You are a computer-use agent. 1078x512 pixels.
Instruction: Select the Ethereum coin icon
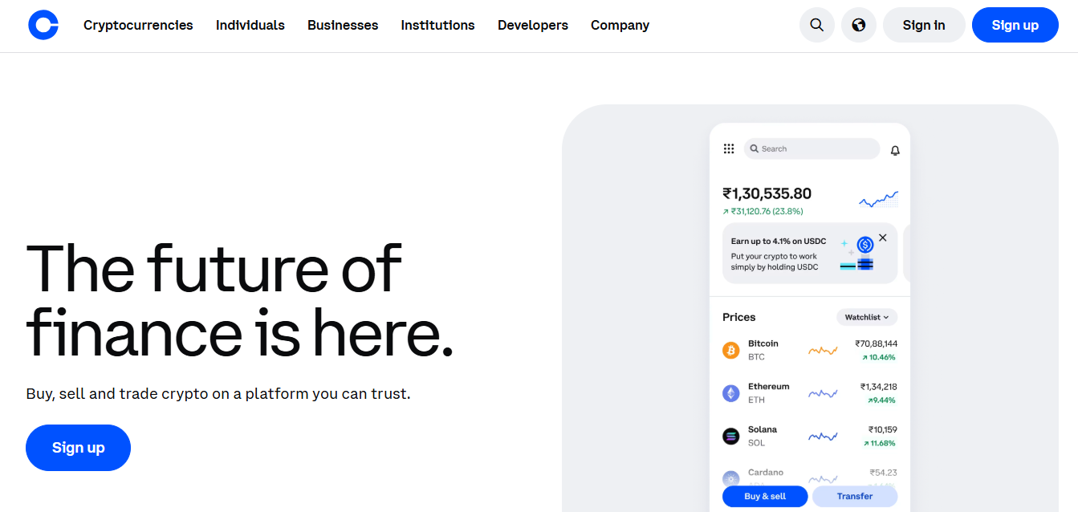tap(730, 393)
